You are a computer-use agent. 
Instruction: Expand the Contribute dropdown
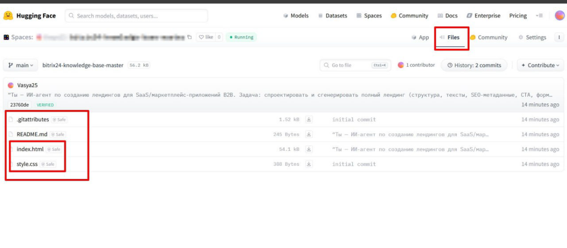[x=540, y=65]
